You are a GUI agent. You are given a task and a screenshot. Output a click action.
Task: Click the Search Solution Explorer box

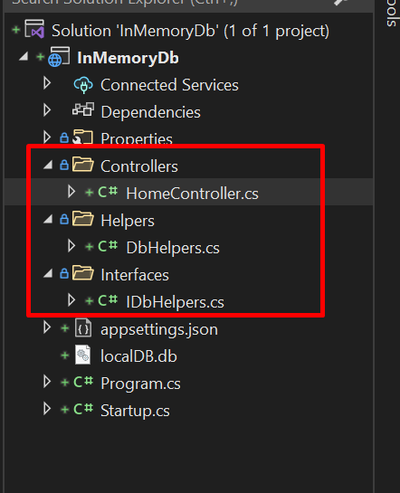point(188,4)
